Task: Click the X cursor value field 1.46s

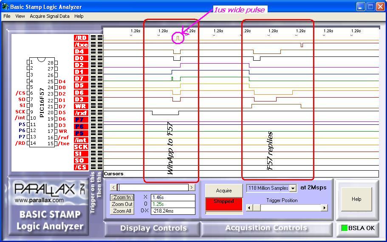Action: tap(173, 197)
